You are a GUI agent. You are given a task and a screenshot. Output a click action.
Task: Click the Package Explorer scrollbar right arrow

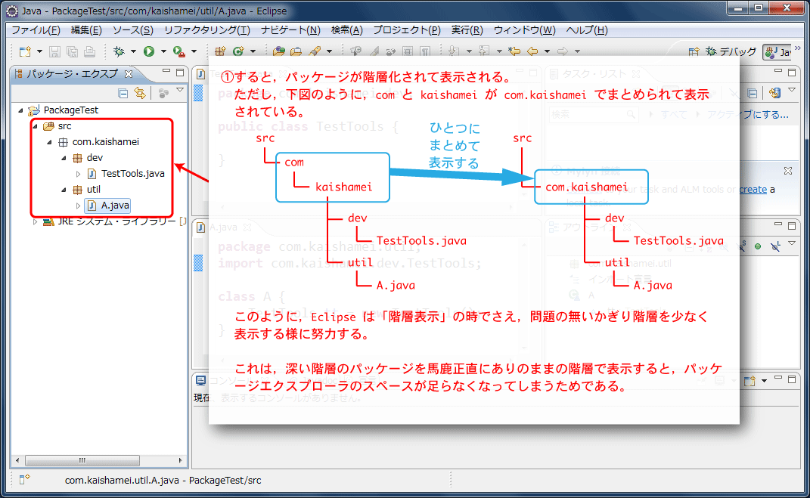(180, 460)
